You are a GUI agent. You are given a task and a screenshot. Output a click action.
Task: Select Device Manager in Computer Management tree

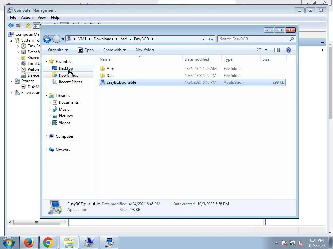click(30, 75)
